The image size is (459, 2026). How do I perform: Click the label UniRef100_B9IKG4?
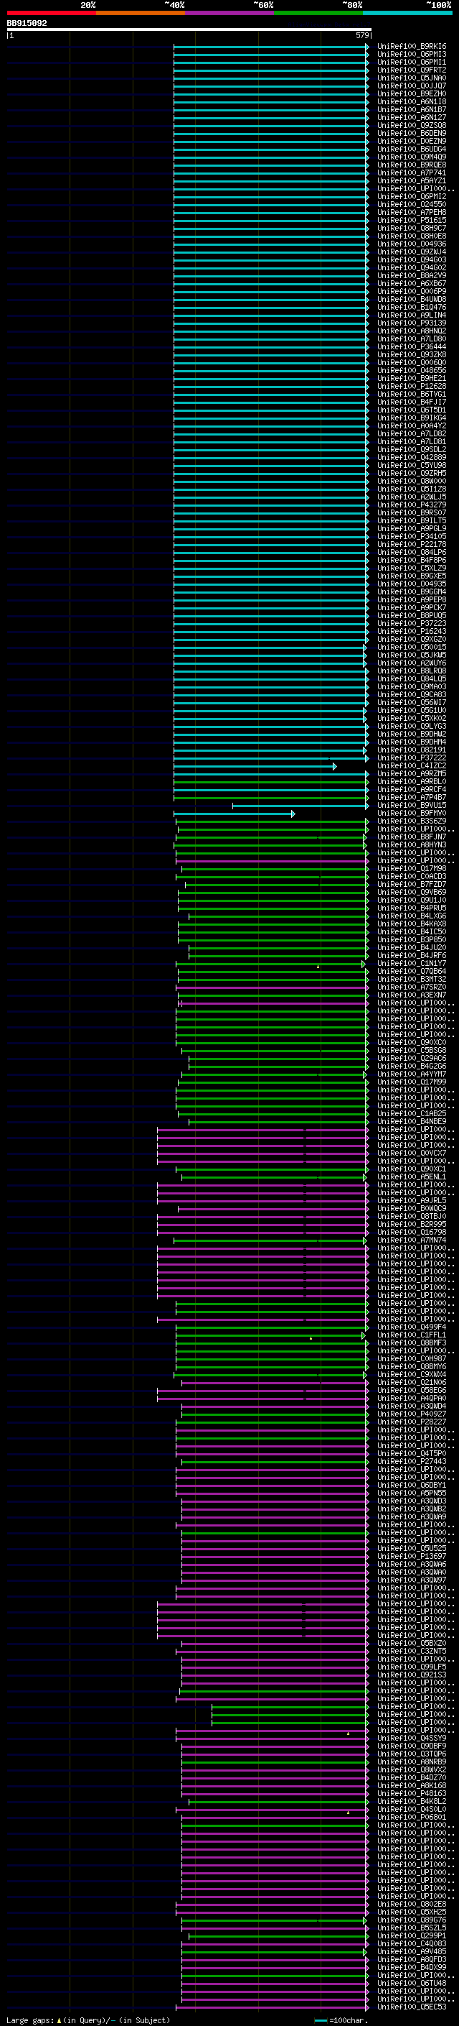pos(412,418)
